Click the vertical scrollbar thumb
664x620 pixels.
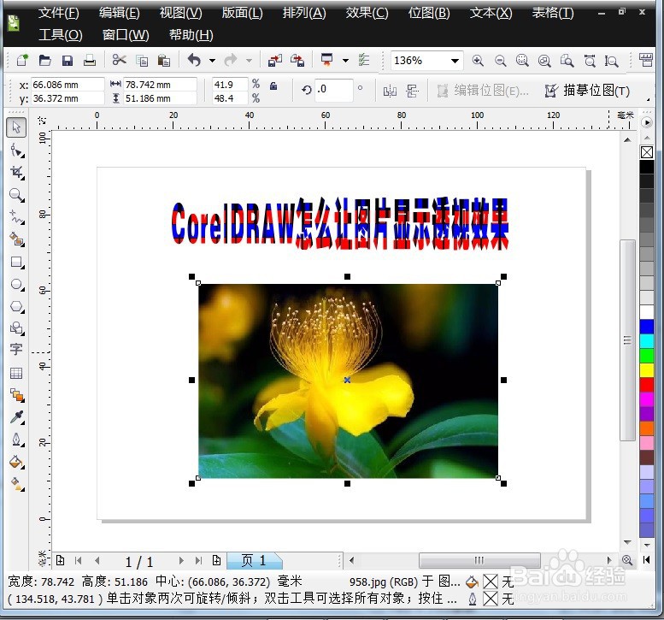pyautogui.click(x=627, y=340)
